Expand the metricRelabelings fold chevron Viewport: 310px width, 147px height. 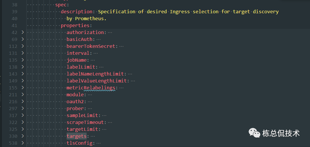[22, 88]
